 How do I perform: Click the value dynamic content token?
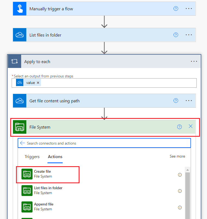[x=28, y=83]
